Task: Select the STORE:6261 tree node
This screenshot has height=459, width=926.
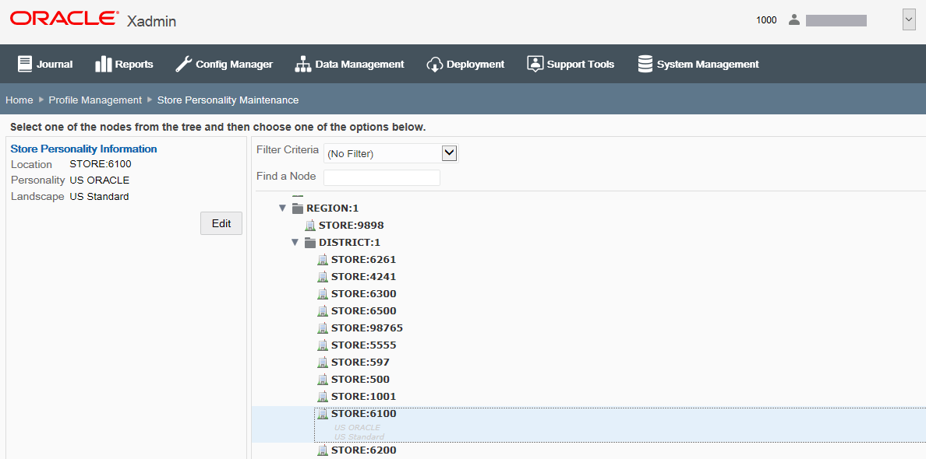Action: tap(364, 259)
